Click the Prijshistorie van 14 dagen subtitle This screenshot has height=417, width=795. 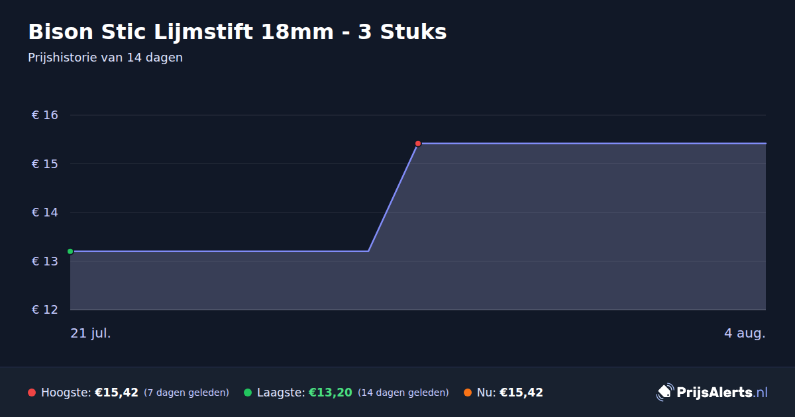tap(105, 58)
